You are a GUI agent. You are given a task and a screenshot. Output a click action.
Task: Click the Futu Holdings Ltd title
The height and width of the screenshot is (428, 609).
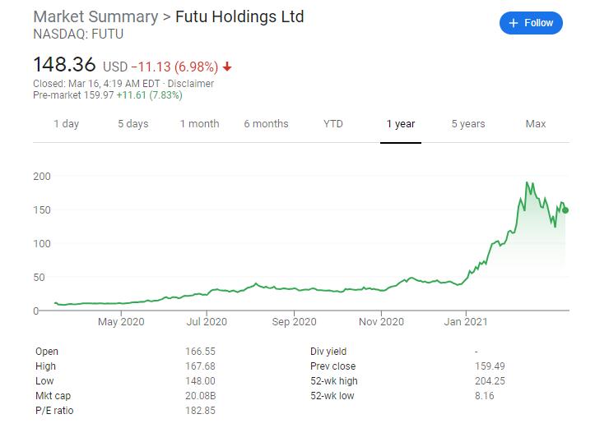click(x=239, y=17)
